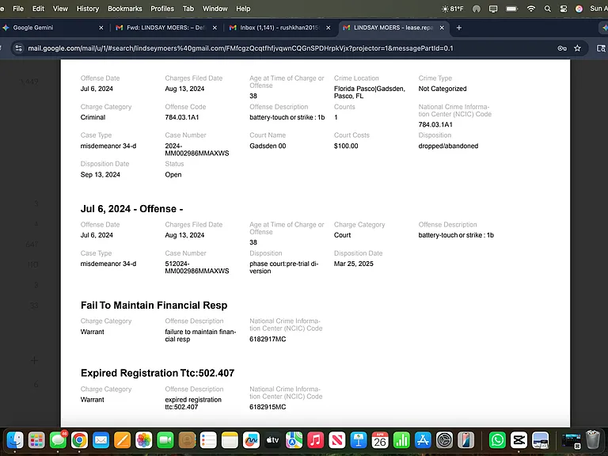Image resolution: width=608 pixels, height=456 pixels.
Task: Launch Keynote from the dock
Action: point(359,440)
